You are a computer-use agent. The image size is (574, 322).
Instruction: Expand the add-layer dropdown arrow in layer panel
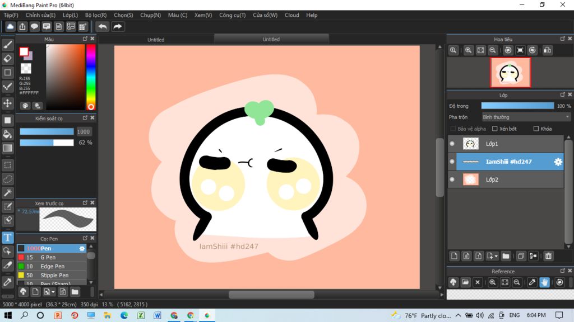point(496,256)
